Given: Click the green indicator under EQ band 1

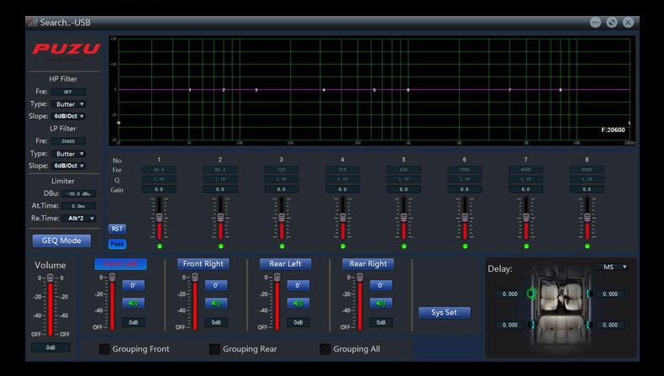Looking at the screenshot, I should tap(160, 246).
